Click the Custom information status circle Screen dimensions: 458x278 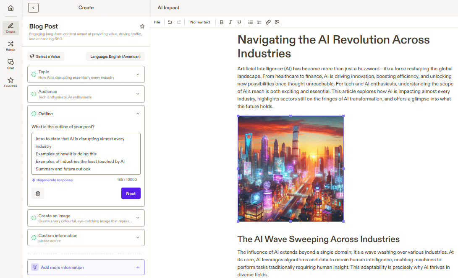(34, 237)
